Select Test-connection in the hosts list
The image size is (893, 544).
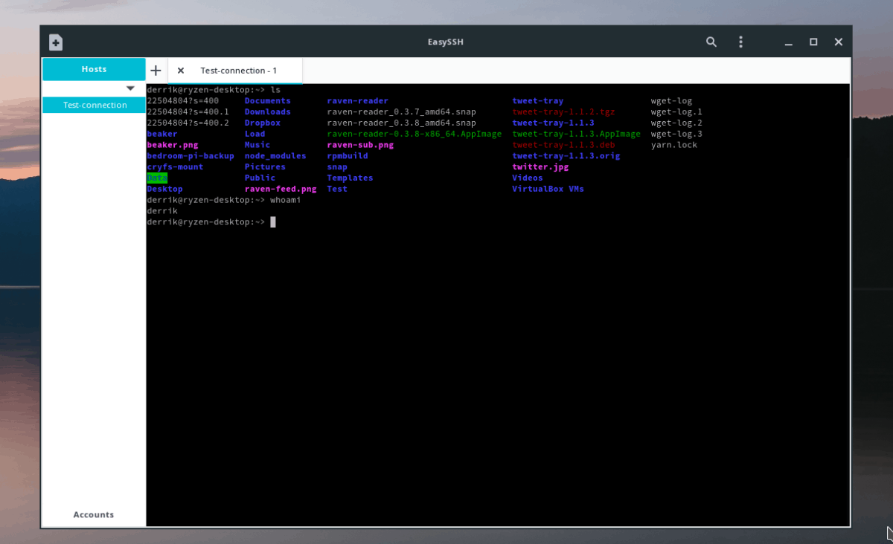pyautogui.click(x=95, y=105)
